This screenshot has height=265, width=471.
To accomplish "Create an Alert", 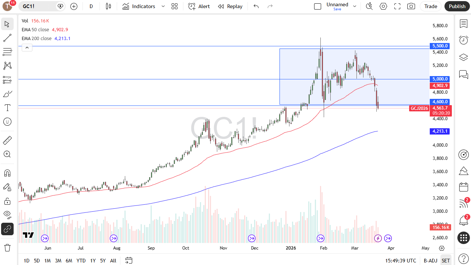I will pos(199,6).
